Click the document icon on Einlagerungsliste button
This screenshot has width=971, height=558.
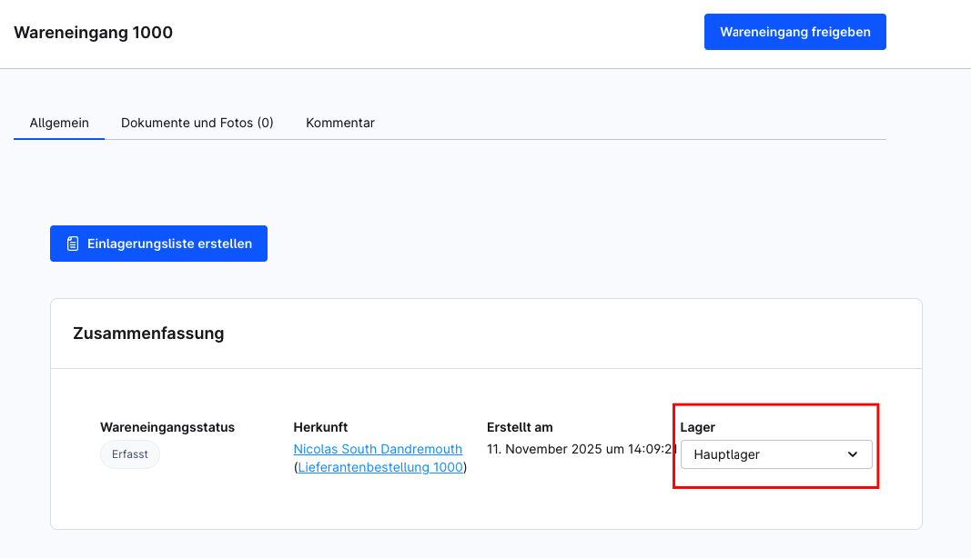click(x=73, y=244)
